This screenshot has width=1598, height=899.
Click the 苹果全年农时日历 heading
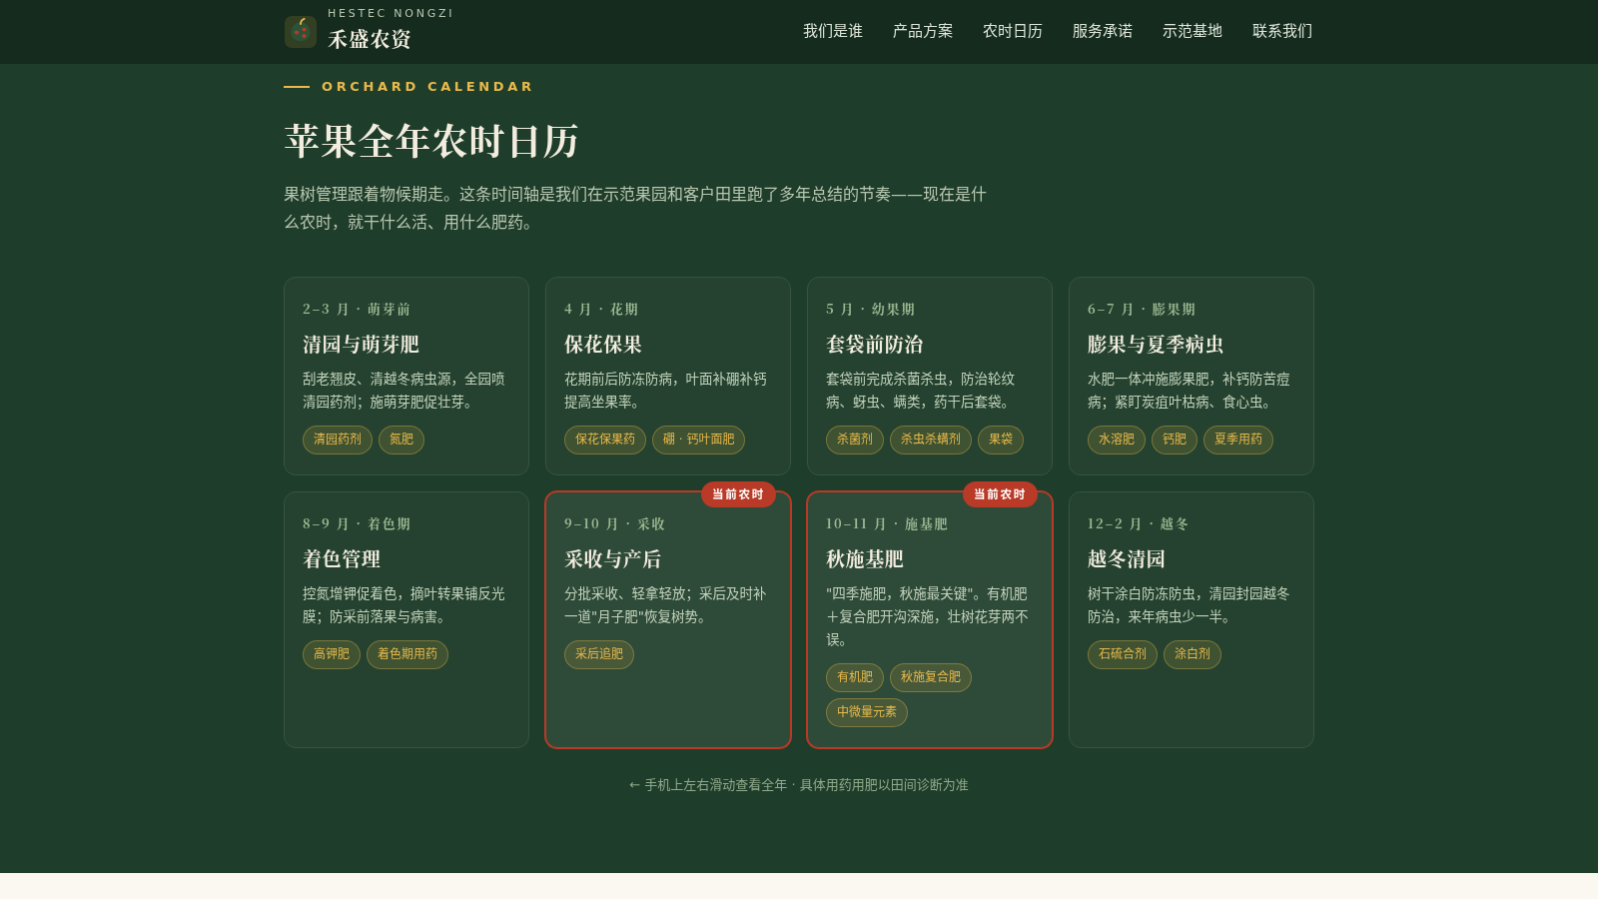(x=431, y=142)
